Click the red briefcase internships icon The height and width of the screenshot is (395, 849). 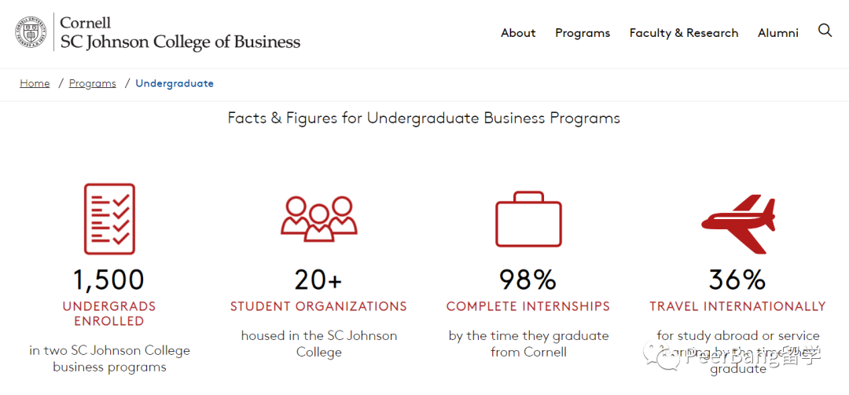528,218
